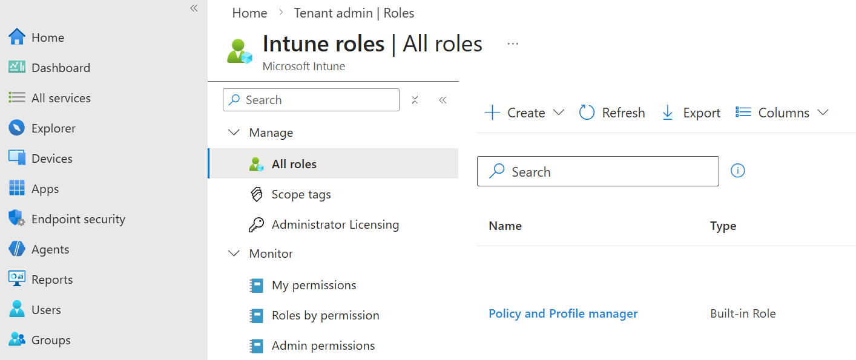Collapse the Monitor section

(234, 253)
